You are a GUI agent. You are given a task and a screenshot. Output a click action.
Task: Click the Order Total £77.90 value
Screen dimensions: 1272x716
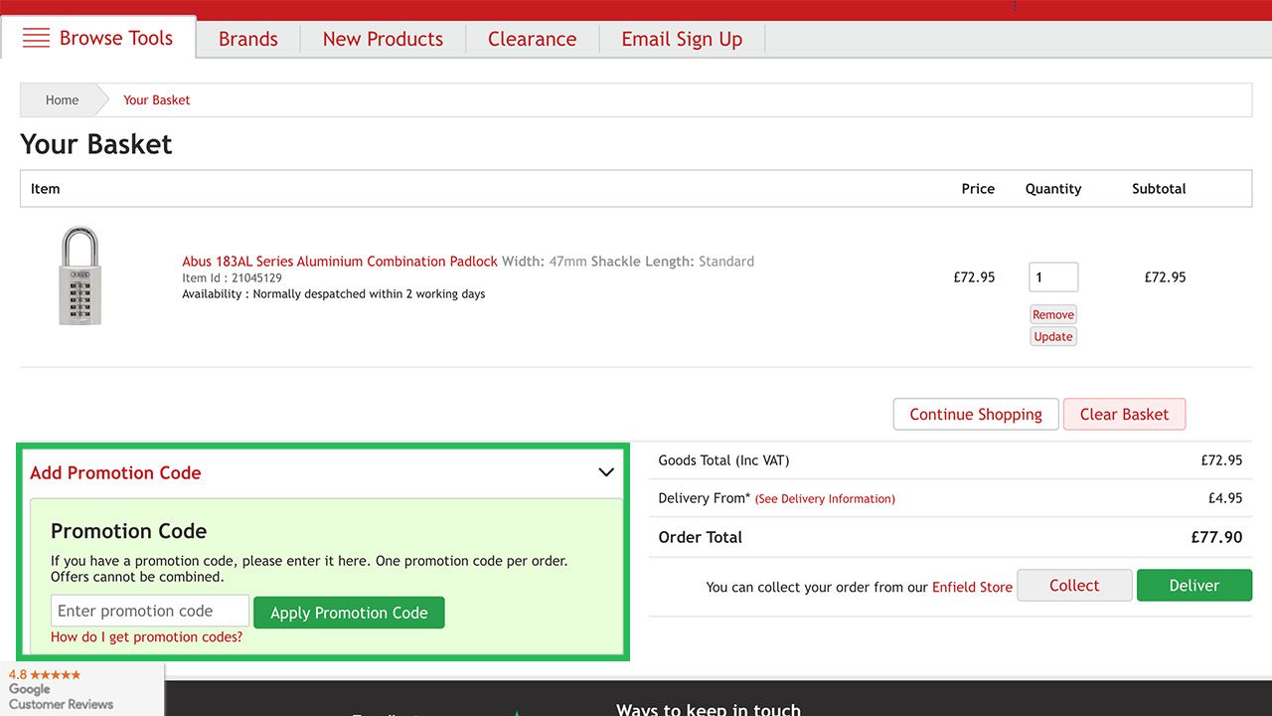coord(1216,537)
